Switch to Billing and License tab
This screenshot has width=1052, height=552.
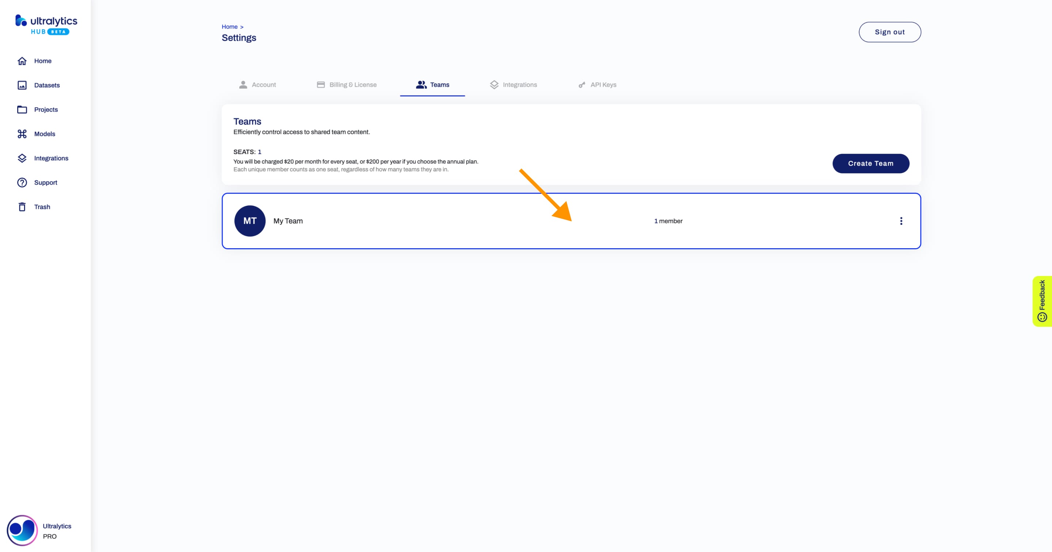[x=353, y=84]
